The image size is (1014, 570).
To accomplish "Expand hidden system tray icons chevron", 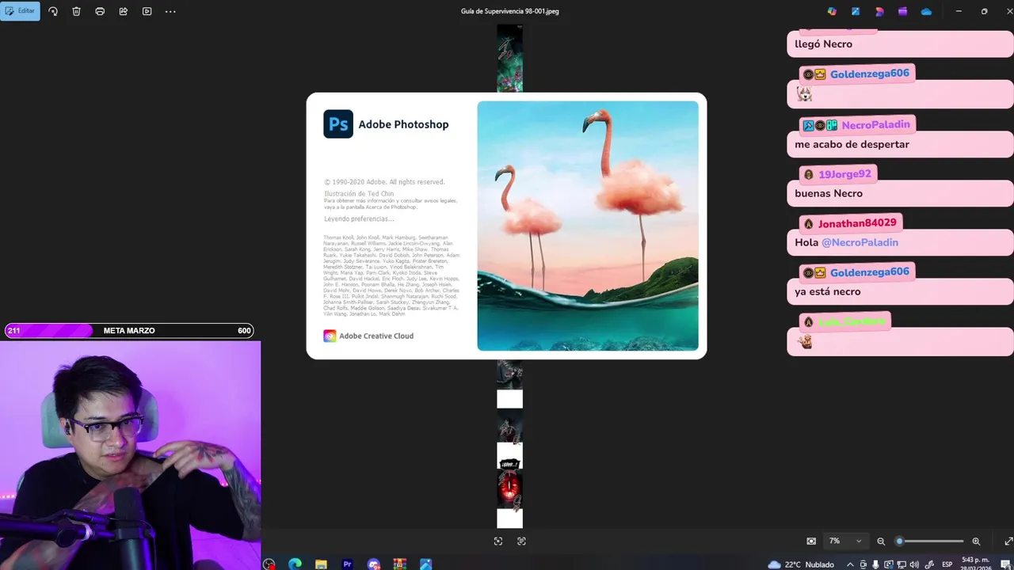I will [850, 564].
